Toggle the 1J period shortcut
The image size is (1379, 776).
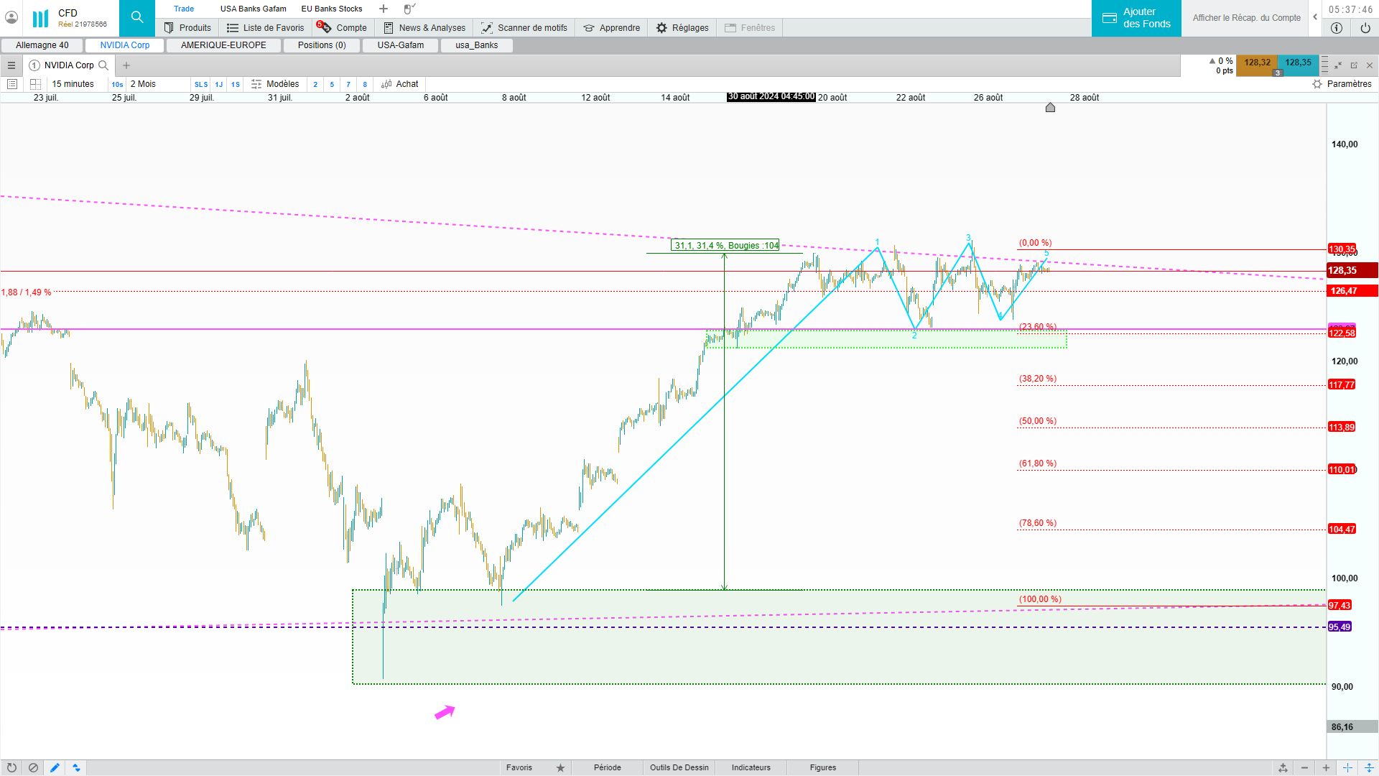coord(219,85)
